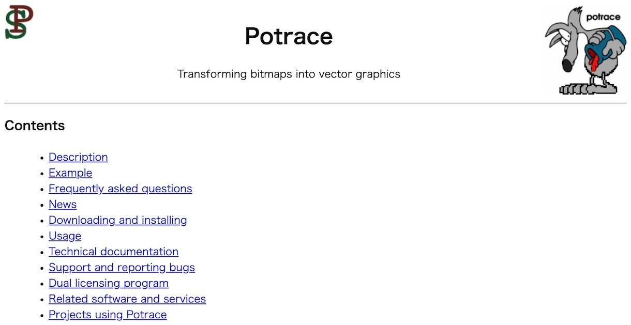The image size is (631, 325).
Task: Open the Description link
Action: point(78,157)
